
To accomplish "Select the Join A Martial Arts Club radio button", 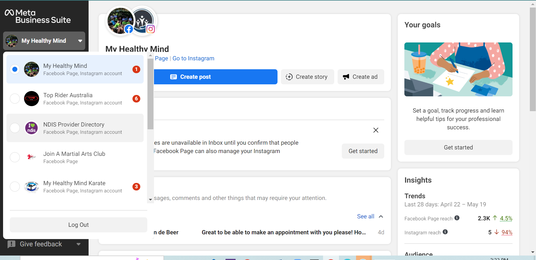I will click(15, 157).
